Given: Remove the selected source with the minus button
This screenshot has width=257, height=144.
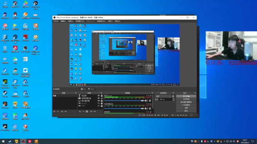Looking at the screenshot, I should pyautogui.click(x=83, y=111).
